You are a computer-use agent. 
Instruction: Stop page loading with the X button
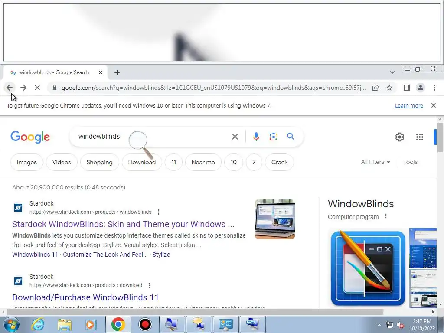click(x=37, y=88)
